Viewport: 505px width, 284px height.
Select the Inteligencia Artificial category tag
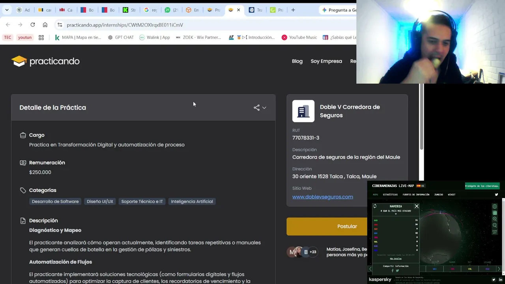coord(192,202)
